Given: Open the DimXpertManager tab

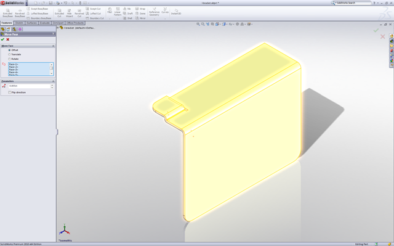Looking at the screenshot, I should coord(20,29).
